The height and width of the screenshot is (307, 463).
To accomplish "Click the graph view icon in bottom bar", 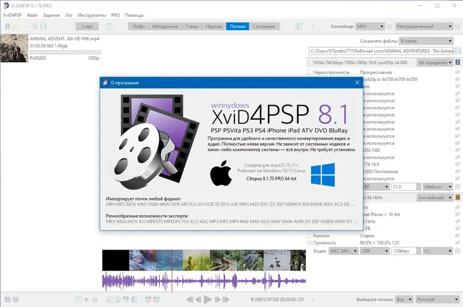I will coord(109,299).
